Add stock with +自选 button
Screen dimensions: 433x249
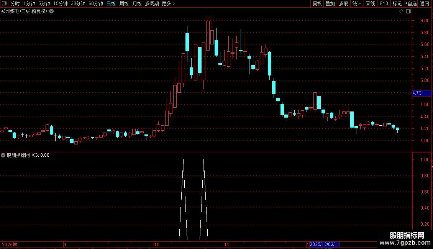pos(411,3)
